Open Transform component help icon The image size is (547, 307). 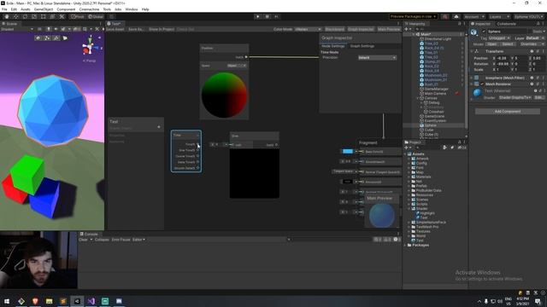click(x=532, y=51)
